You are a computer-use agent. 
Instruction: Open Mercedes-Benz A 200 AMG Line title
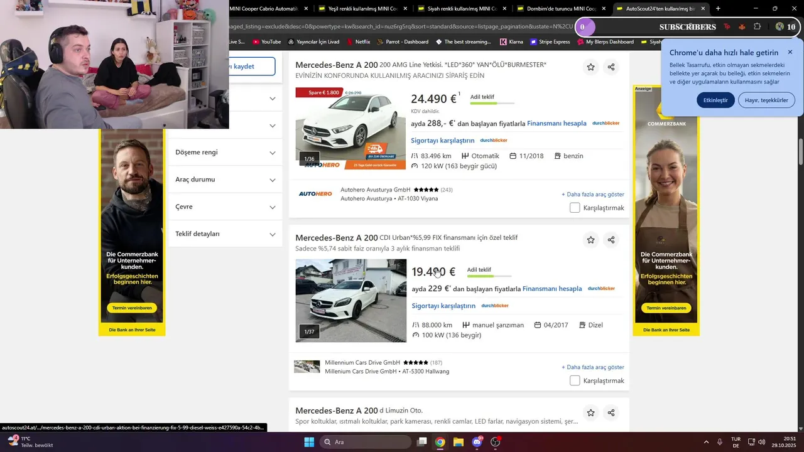[x=421, y=65]
